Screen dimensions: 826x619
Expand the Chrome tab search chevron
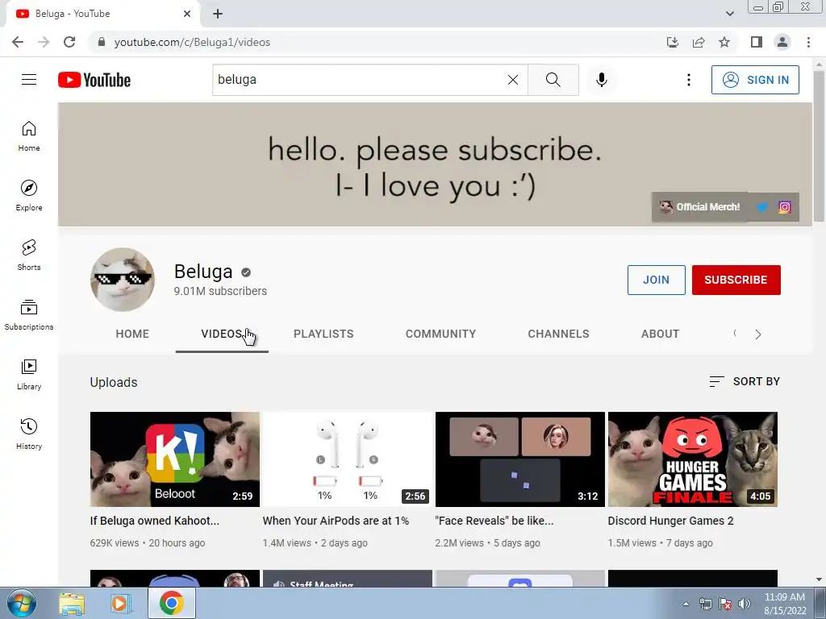(x=729, y=14)
